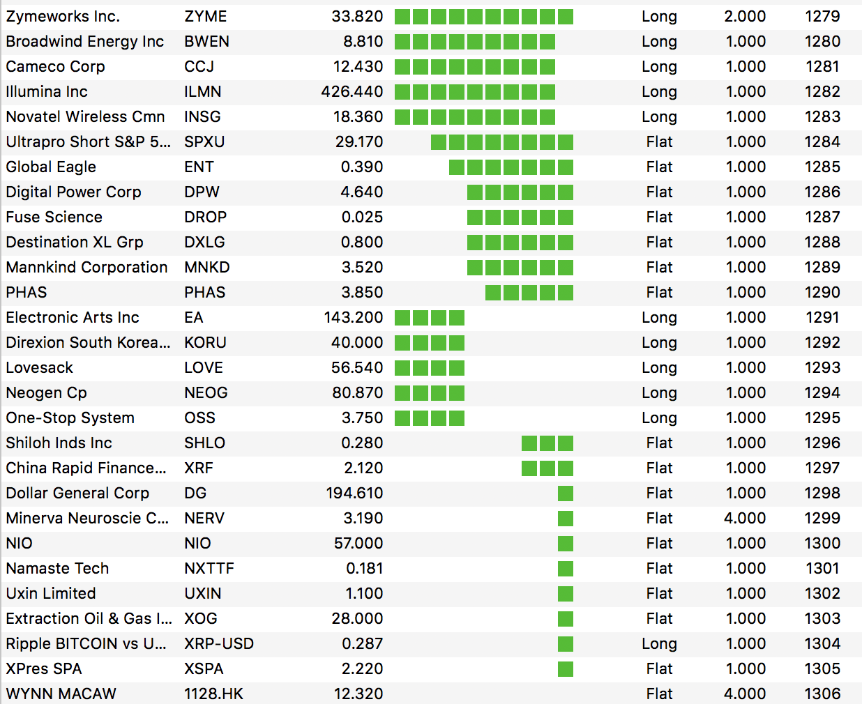Viewport: 862px width, 704px height.
Task: Click the KORU ticker symbol
Action: 205,342
